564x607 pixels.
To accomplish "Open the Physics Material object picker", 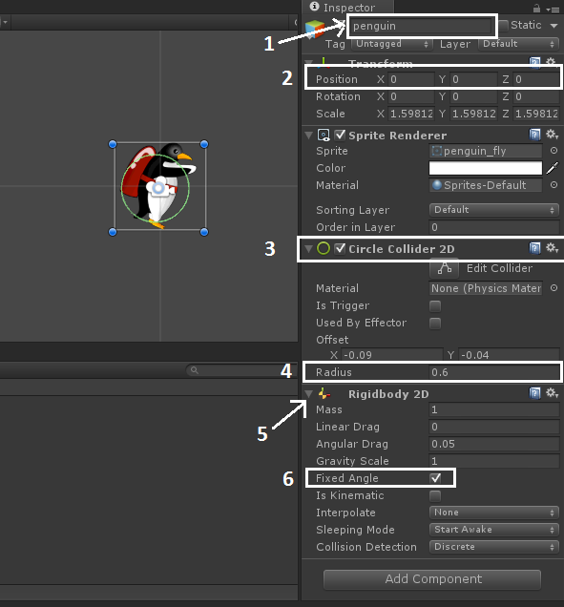I will pyautogui.click(x=554, y=288).
